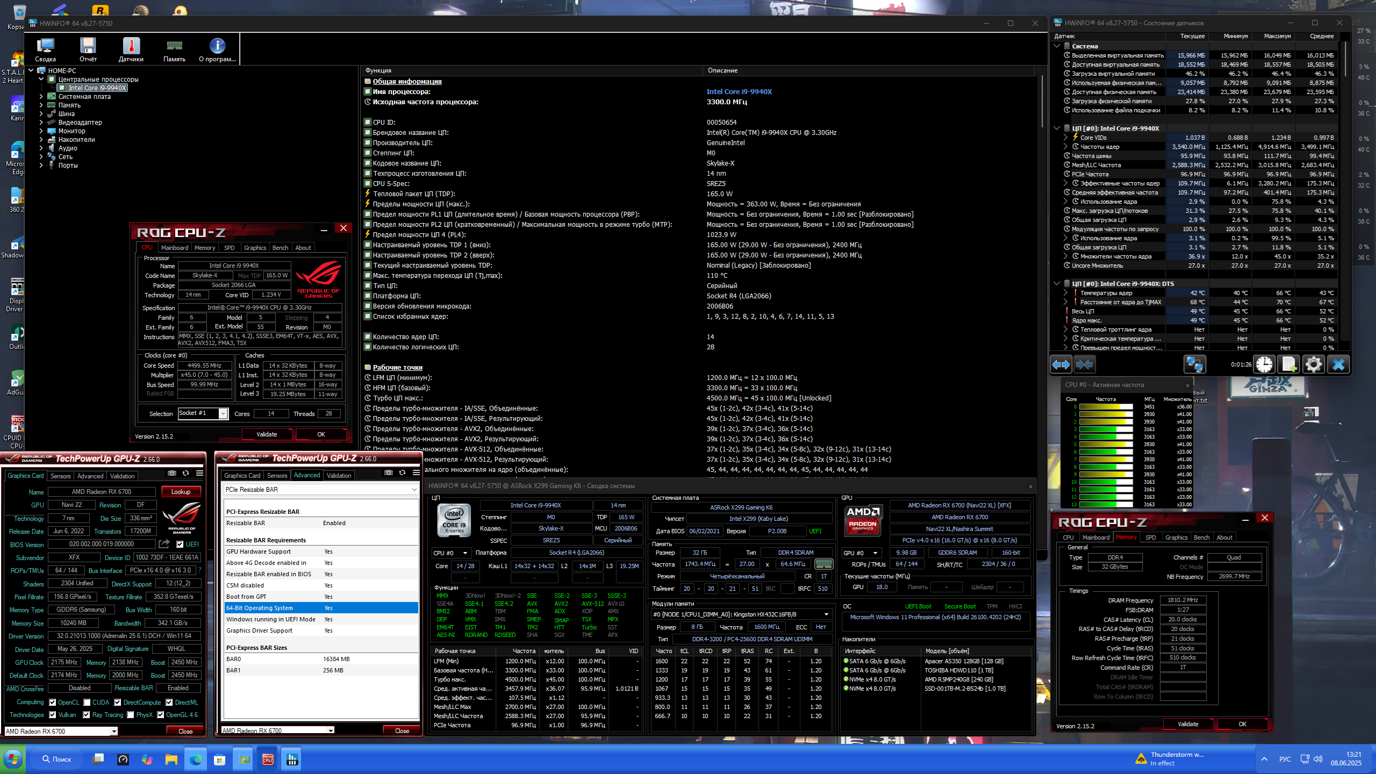Screen dimensions: 1376x774
Task: Click the Lookup button in GPU-Z
Action: pos(181,492)
